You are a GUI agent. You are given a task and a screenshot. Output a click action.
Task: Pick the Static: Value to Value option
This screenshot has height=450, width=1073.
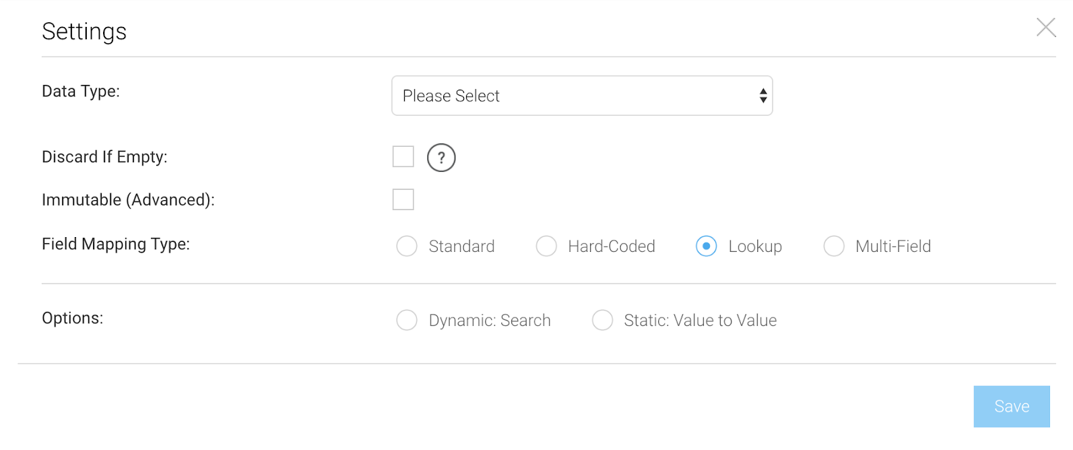point(602,320)
